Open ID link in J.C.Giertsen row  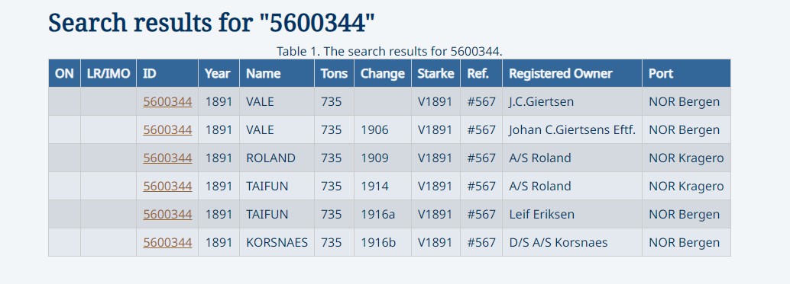167,102
